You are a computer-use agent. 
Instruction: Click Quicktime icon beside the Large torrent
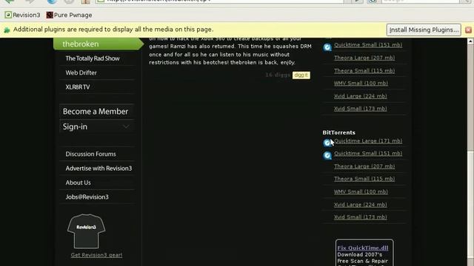(327, 143)
